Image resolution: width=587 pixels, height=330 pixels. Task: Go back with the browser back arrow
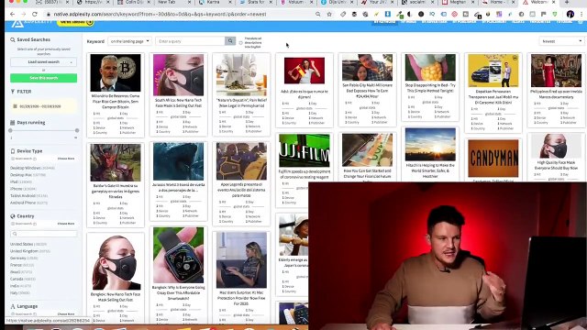click(x=12, y=15)
